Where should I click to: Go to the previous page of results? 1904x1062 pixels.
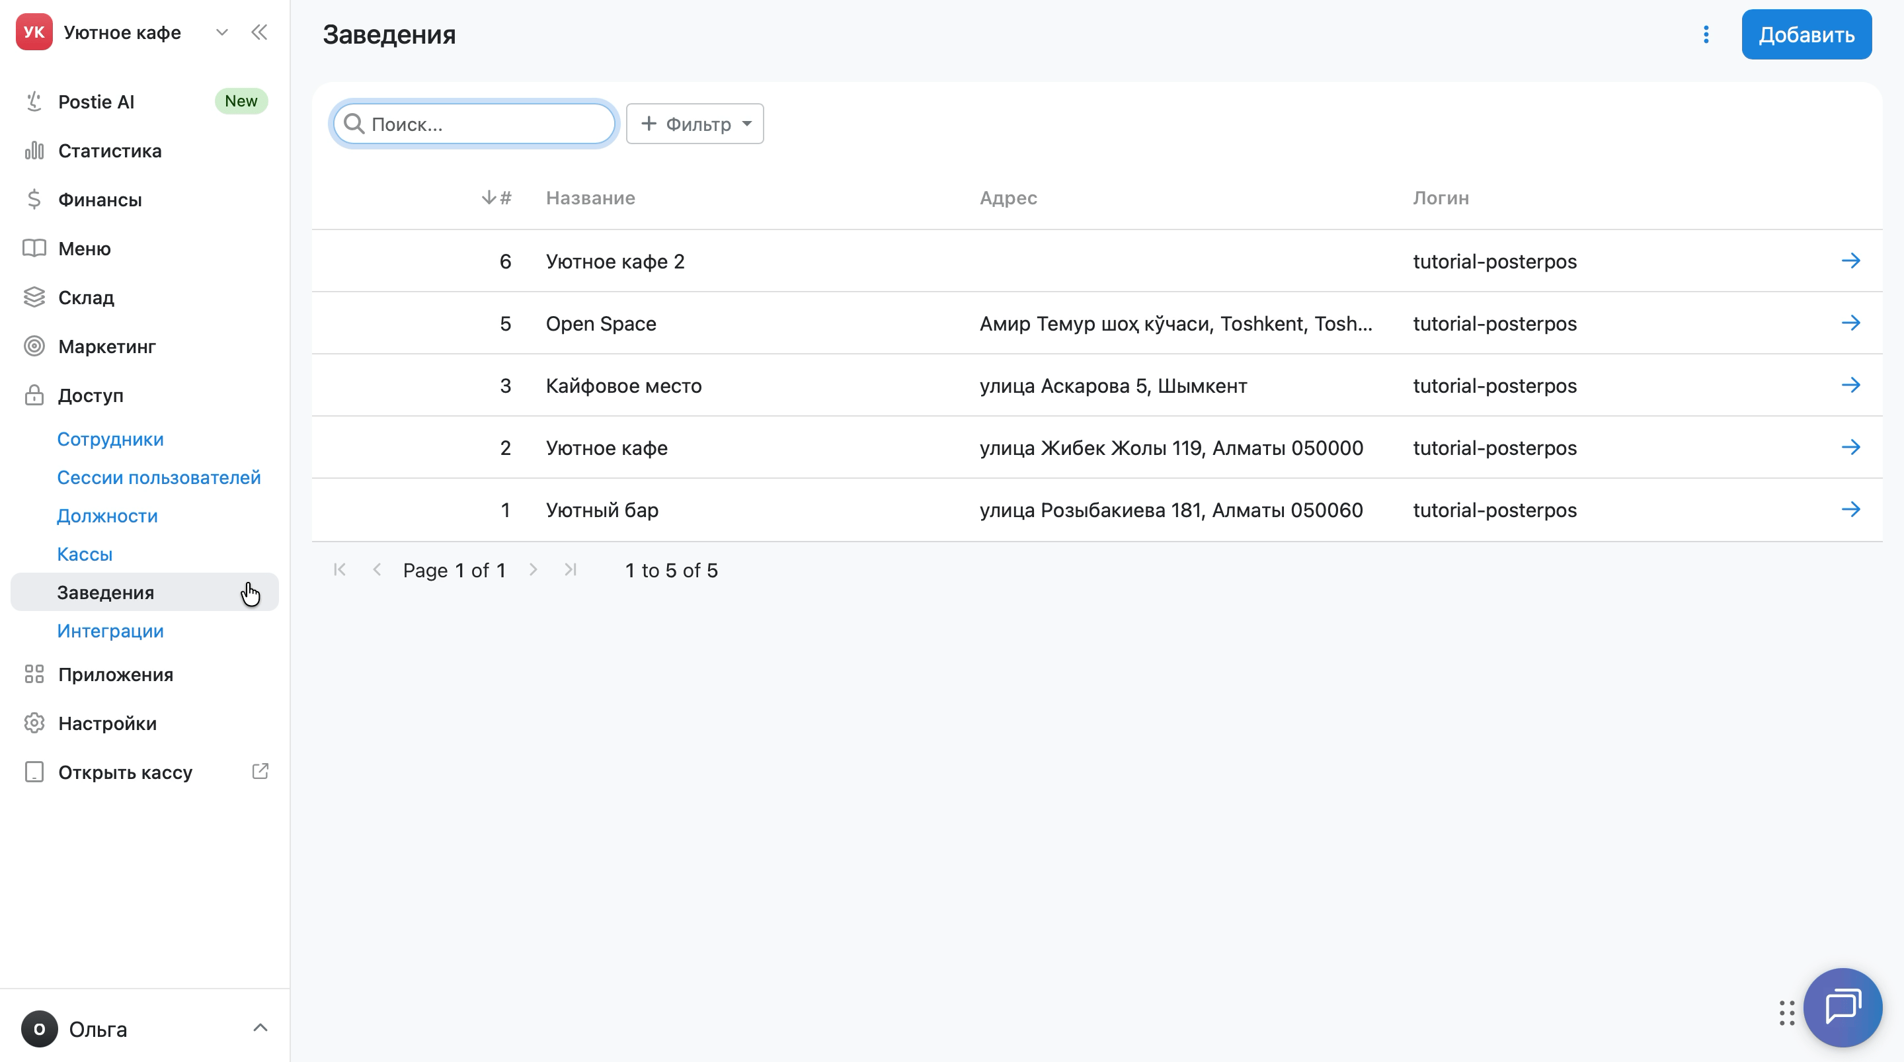[377, 569]
